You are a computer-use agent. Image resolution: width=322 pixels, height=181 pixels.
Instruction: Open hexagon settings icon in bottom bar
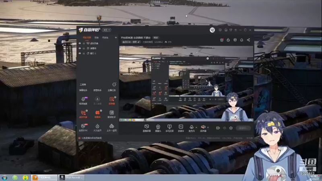(231, 128)
